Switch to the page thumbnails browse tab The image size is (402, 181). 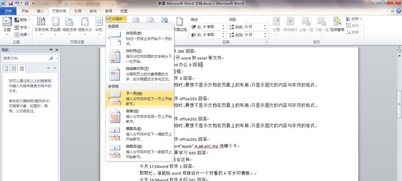[x=14, y=68]
